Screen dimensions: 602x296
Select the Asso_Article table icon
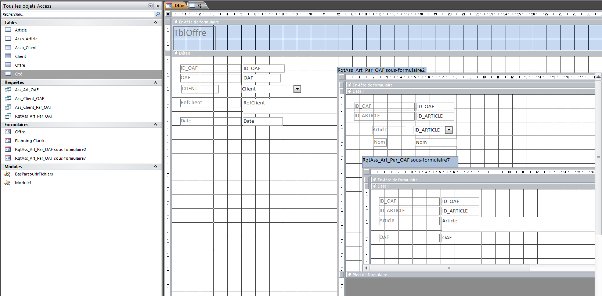tap(8, 38)
